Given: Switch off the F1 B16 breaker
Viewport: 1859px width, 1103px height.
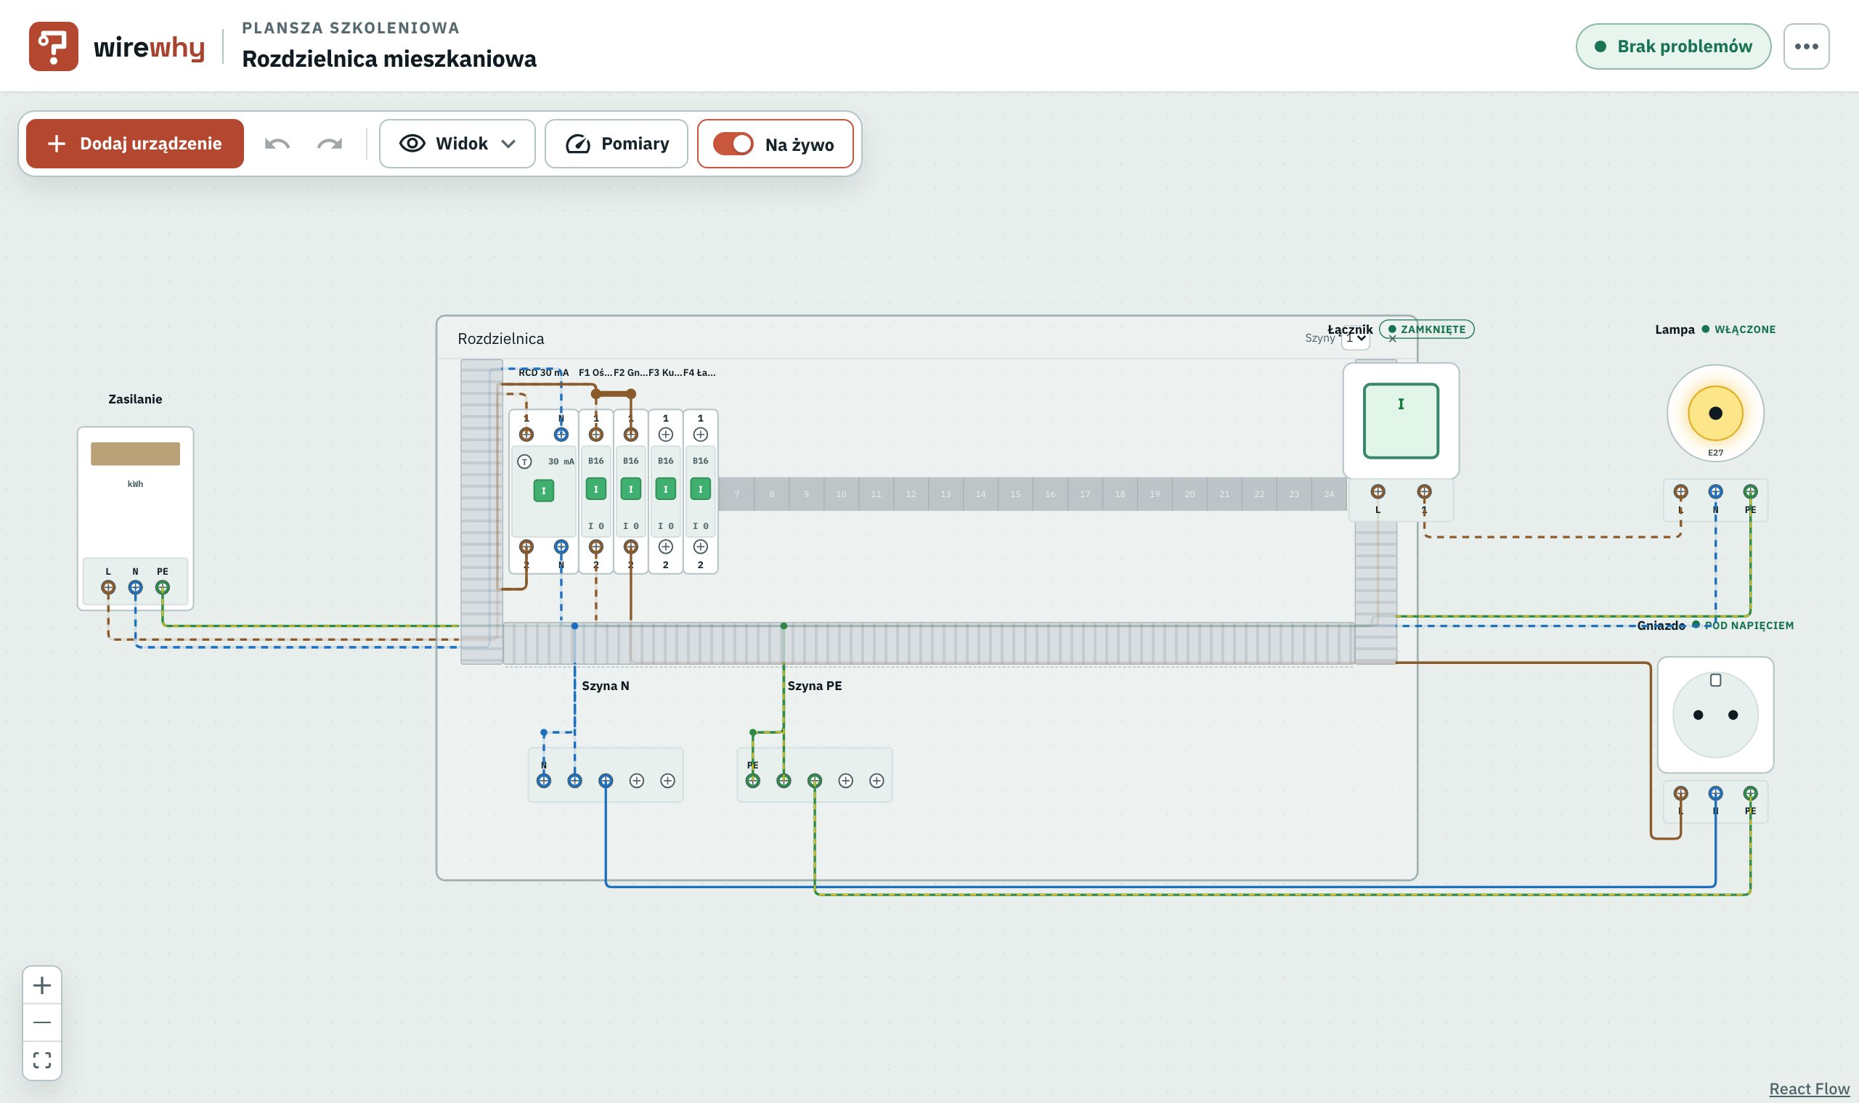Looking at the screenshot, I should click(595, 489).
